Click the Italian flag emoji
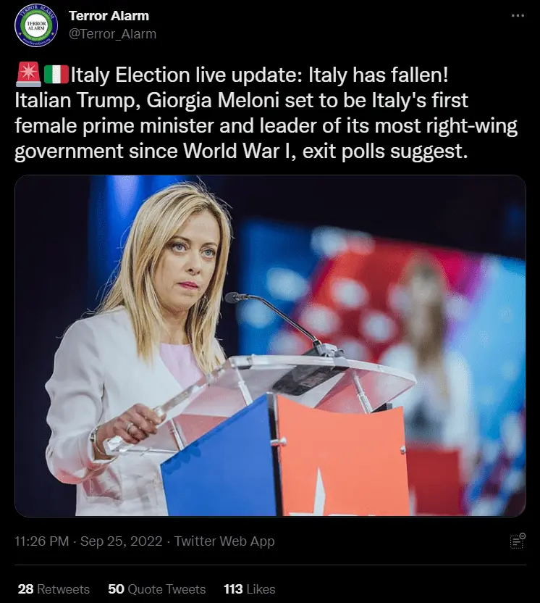540x603 pixels. pos(56,75)
